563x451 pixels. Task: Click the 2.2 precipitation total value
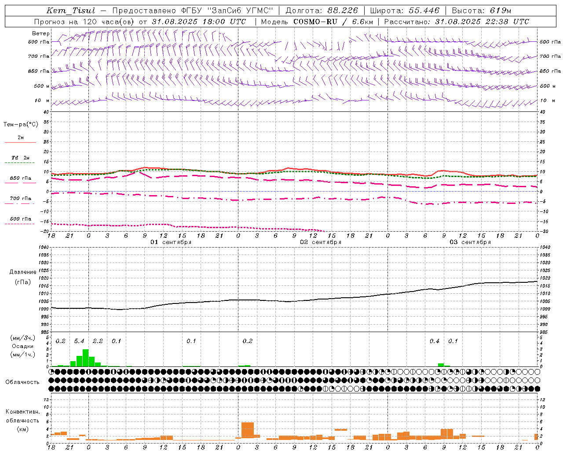(x=98, y=341)
